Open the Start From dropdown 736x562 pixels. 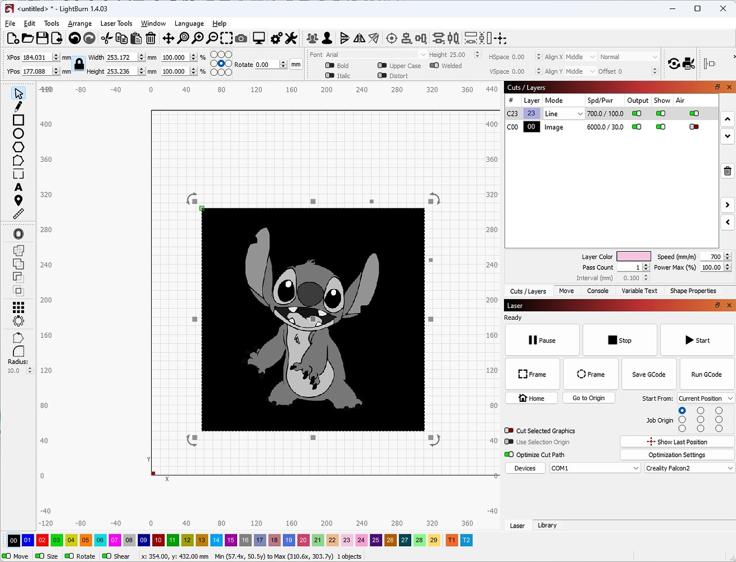click(705, 398)
